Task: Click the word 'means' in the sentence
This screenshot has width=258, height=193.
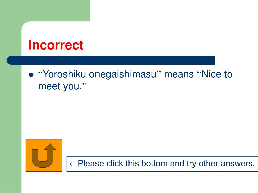Action: pyautogui.click(x=179, y=75)
